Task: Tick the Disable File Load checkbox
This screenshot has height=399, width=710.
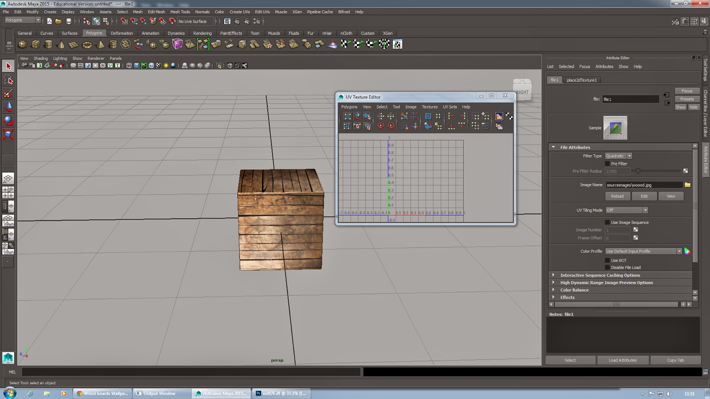Action: (x=607, y=267)
